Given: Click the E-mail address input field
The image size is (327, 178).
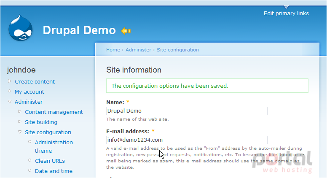Looking at the screenshot, I should [x=187, y=140].
